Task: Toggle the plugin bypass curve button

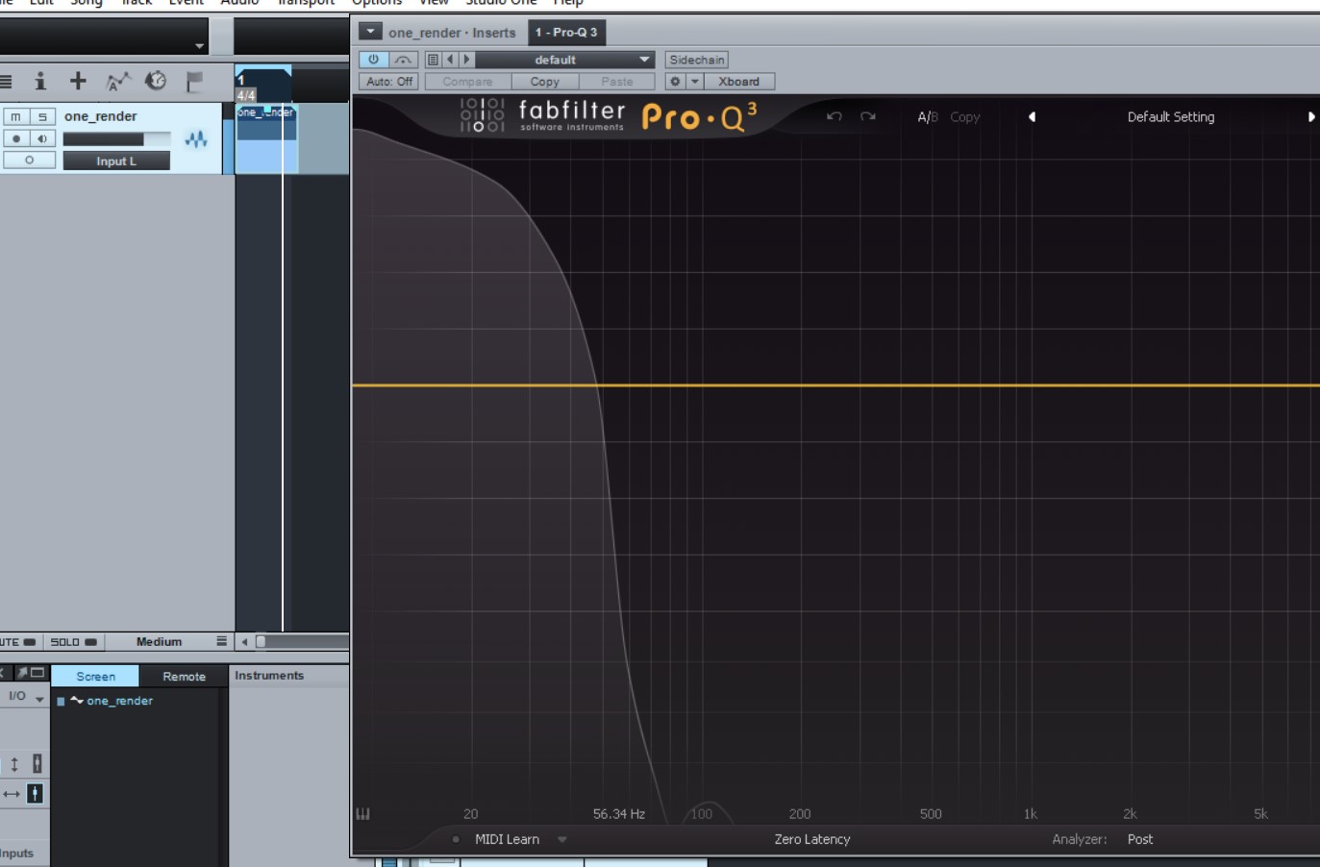Action: point(403,60)
